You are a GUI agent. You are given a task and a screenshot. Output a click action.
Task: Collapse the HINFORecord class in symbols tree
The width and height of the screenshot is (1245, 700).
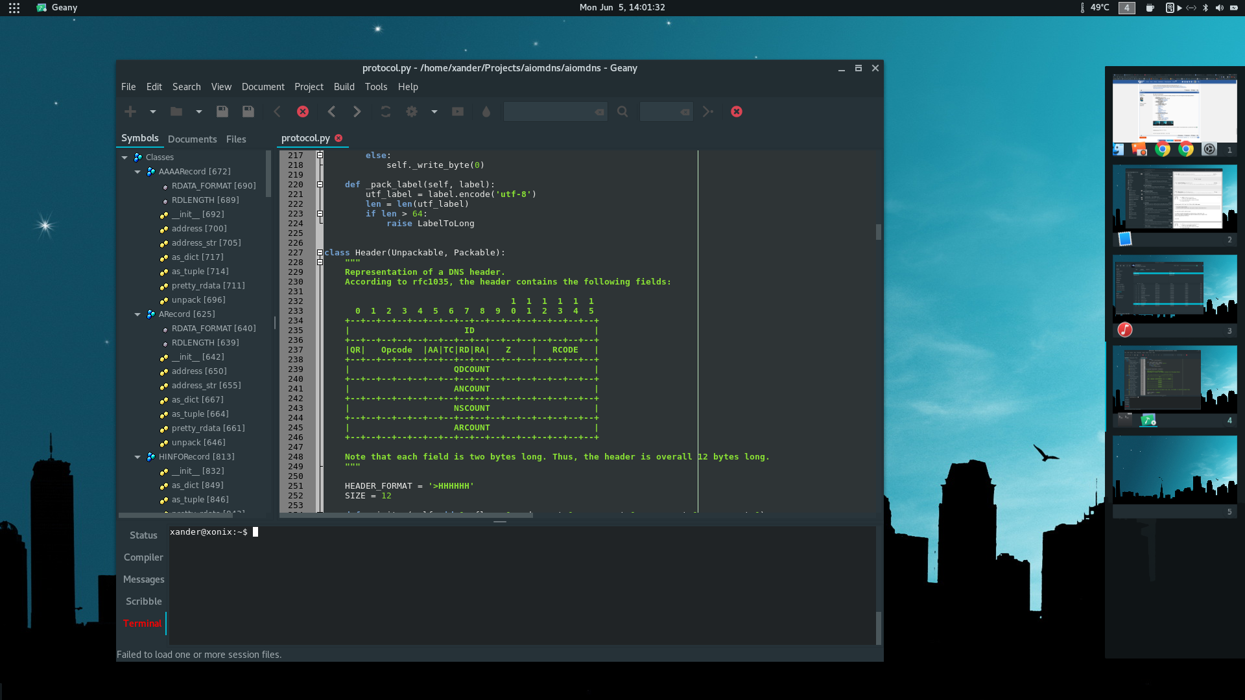(x=137, y=457)
